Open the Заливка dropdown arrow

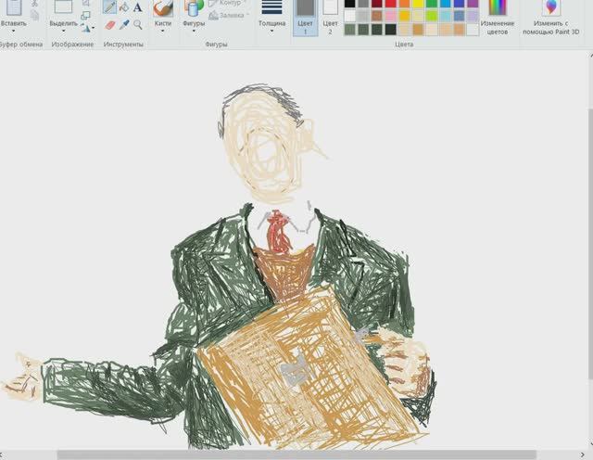247,15
